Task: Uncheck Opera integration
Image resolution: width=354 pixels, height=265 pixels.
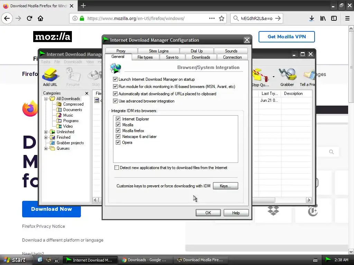Action: pos(118,142)
